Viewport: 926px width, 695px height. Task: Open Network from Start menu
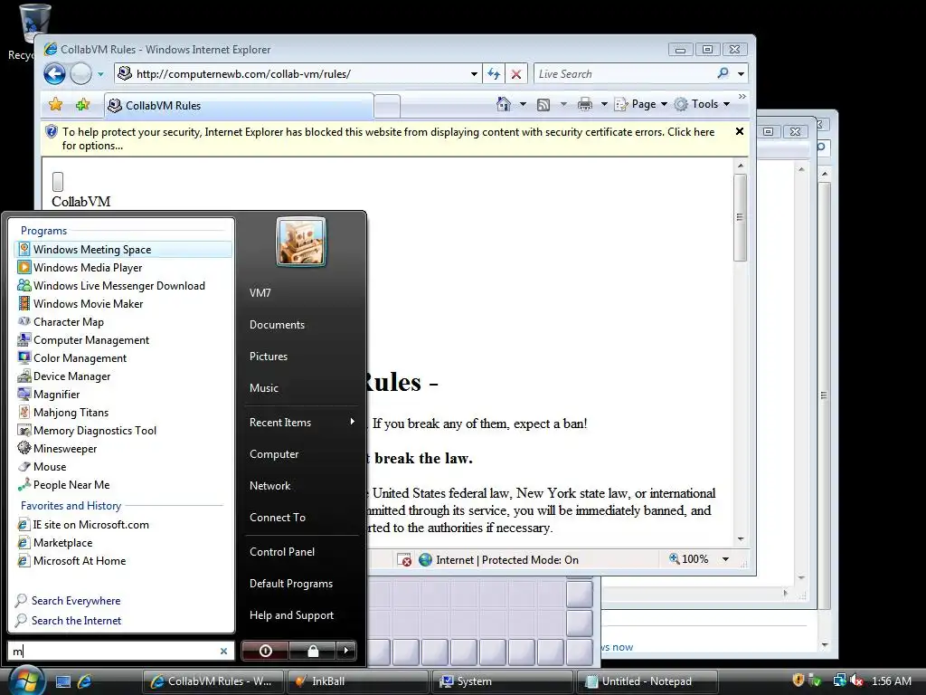pyautogui.click(x=269, y=486)
